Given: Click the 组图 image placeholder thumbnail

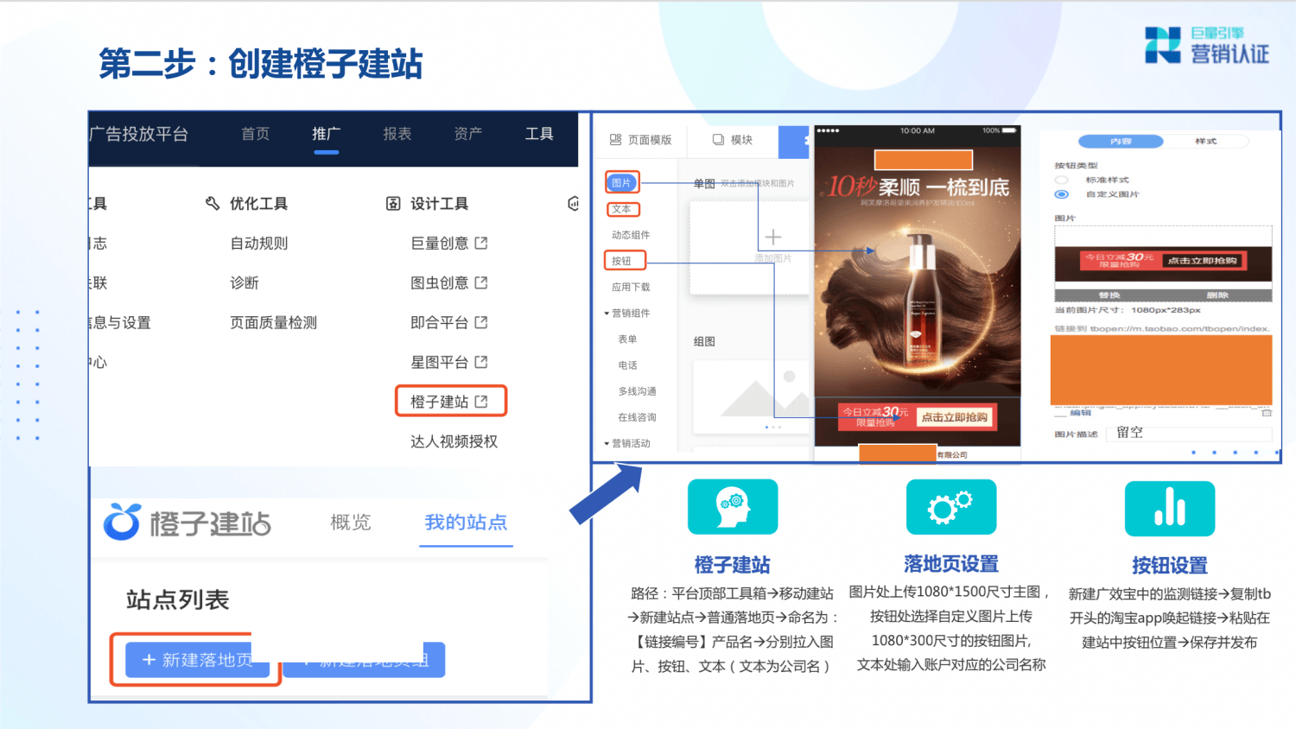Looking at the screenshot, I should 751,397.
